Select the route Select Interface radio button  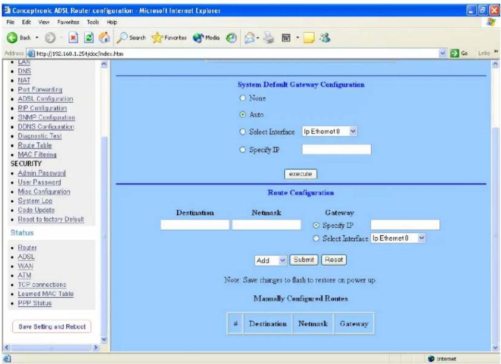click(316, 239)
